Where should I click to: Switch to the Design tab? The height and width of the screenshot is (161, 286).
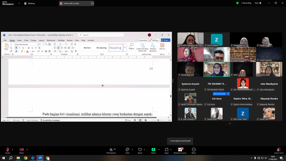click(34, 40)
